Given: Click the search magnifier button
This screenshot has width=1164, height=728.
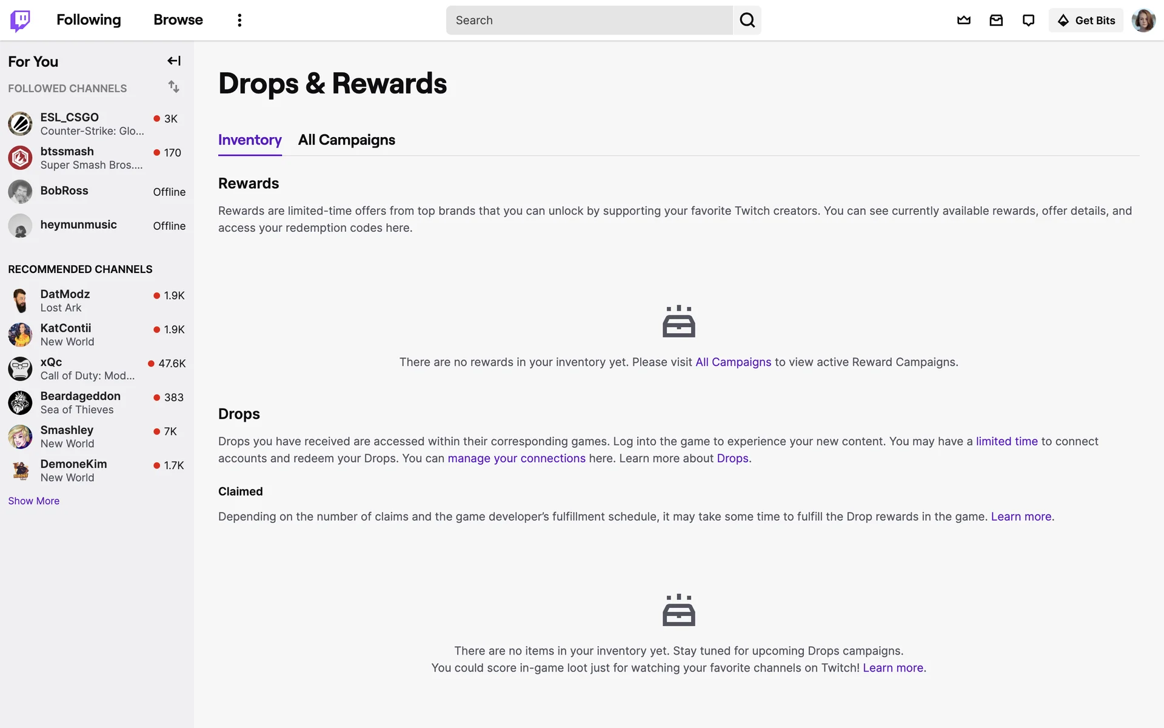Looking at the screenshot, I should click(x=747, y=21).
